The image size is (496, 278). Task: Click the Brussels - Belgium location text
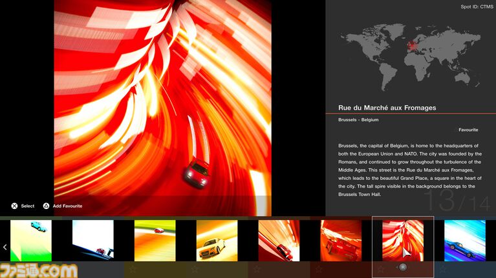click(x=358, y=119)
